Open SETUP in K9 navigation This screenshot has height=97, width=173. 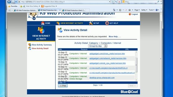click(96, 23)
